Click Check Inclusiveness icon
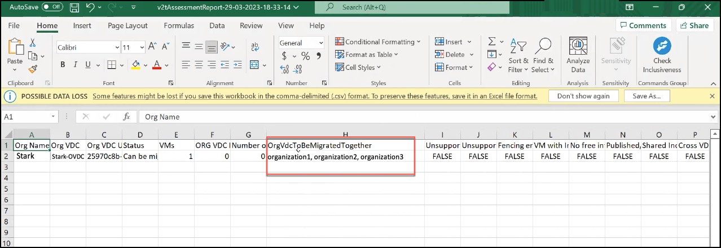Image resolution: width=721 pixels, height=248 pixels. [662, 55]
